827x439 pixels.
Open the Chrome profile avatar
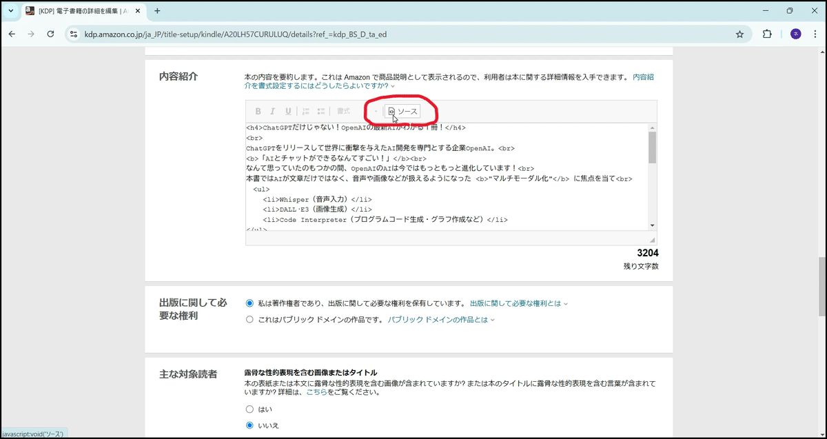[x=795, y=34]
